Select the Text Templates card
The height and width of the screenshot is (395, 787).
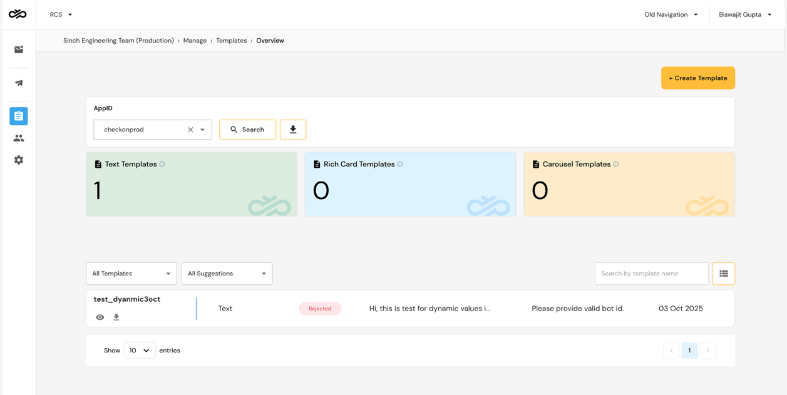tap(192, 184)
